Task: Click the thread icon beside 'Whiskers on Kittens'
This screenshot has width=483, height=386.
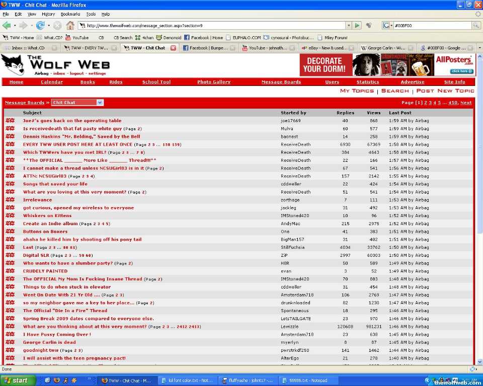Action: click(10, 216)
